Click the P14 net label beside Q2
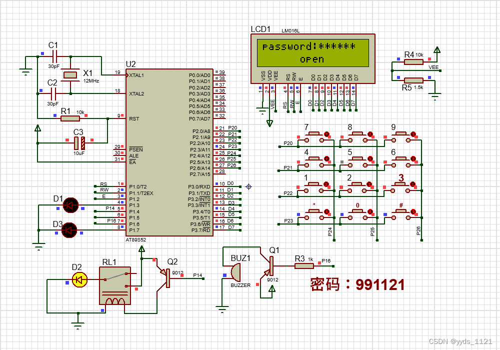Screen dimensions: 500x350 coord(197,275)
